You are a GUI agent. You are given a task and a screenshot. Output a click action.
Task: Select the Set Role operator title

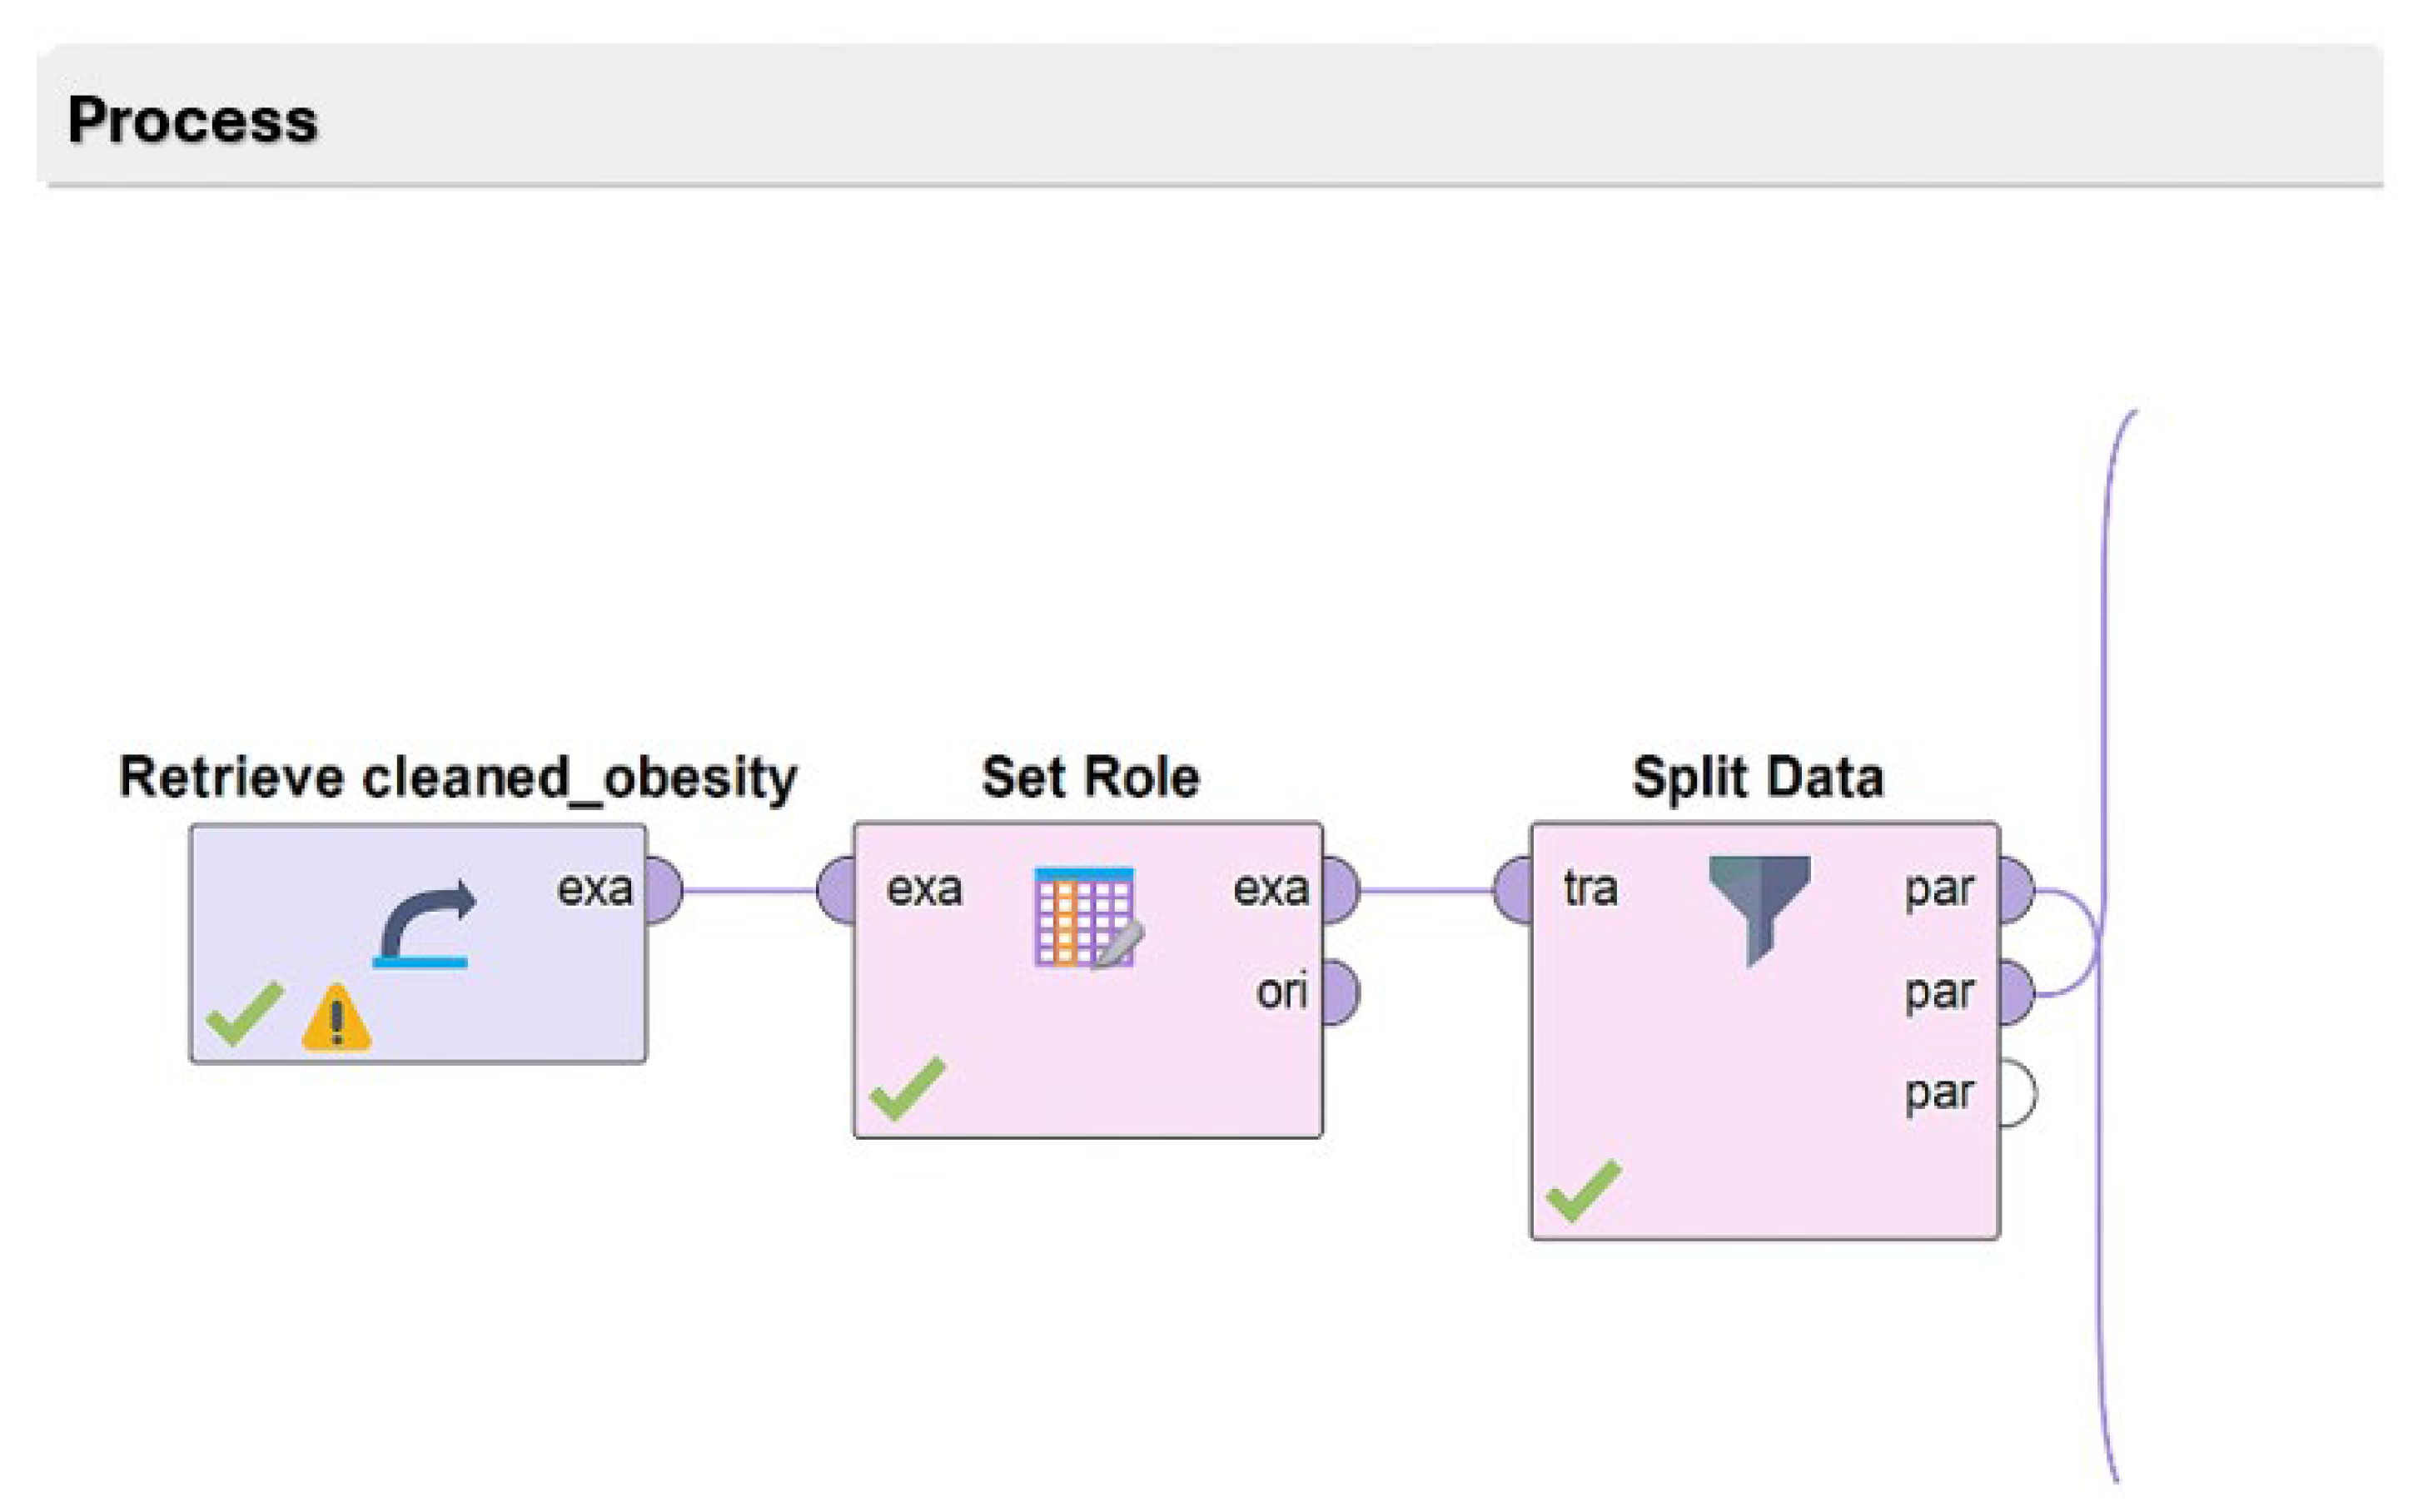coord(1090,777)
